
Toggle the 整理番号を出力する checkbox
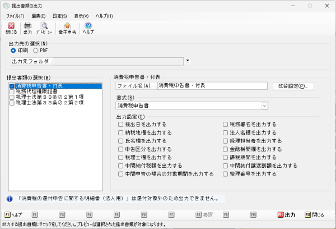click(x=226, y=174)
